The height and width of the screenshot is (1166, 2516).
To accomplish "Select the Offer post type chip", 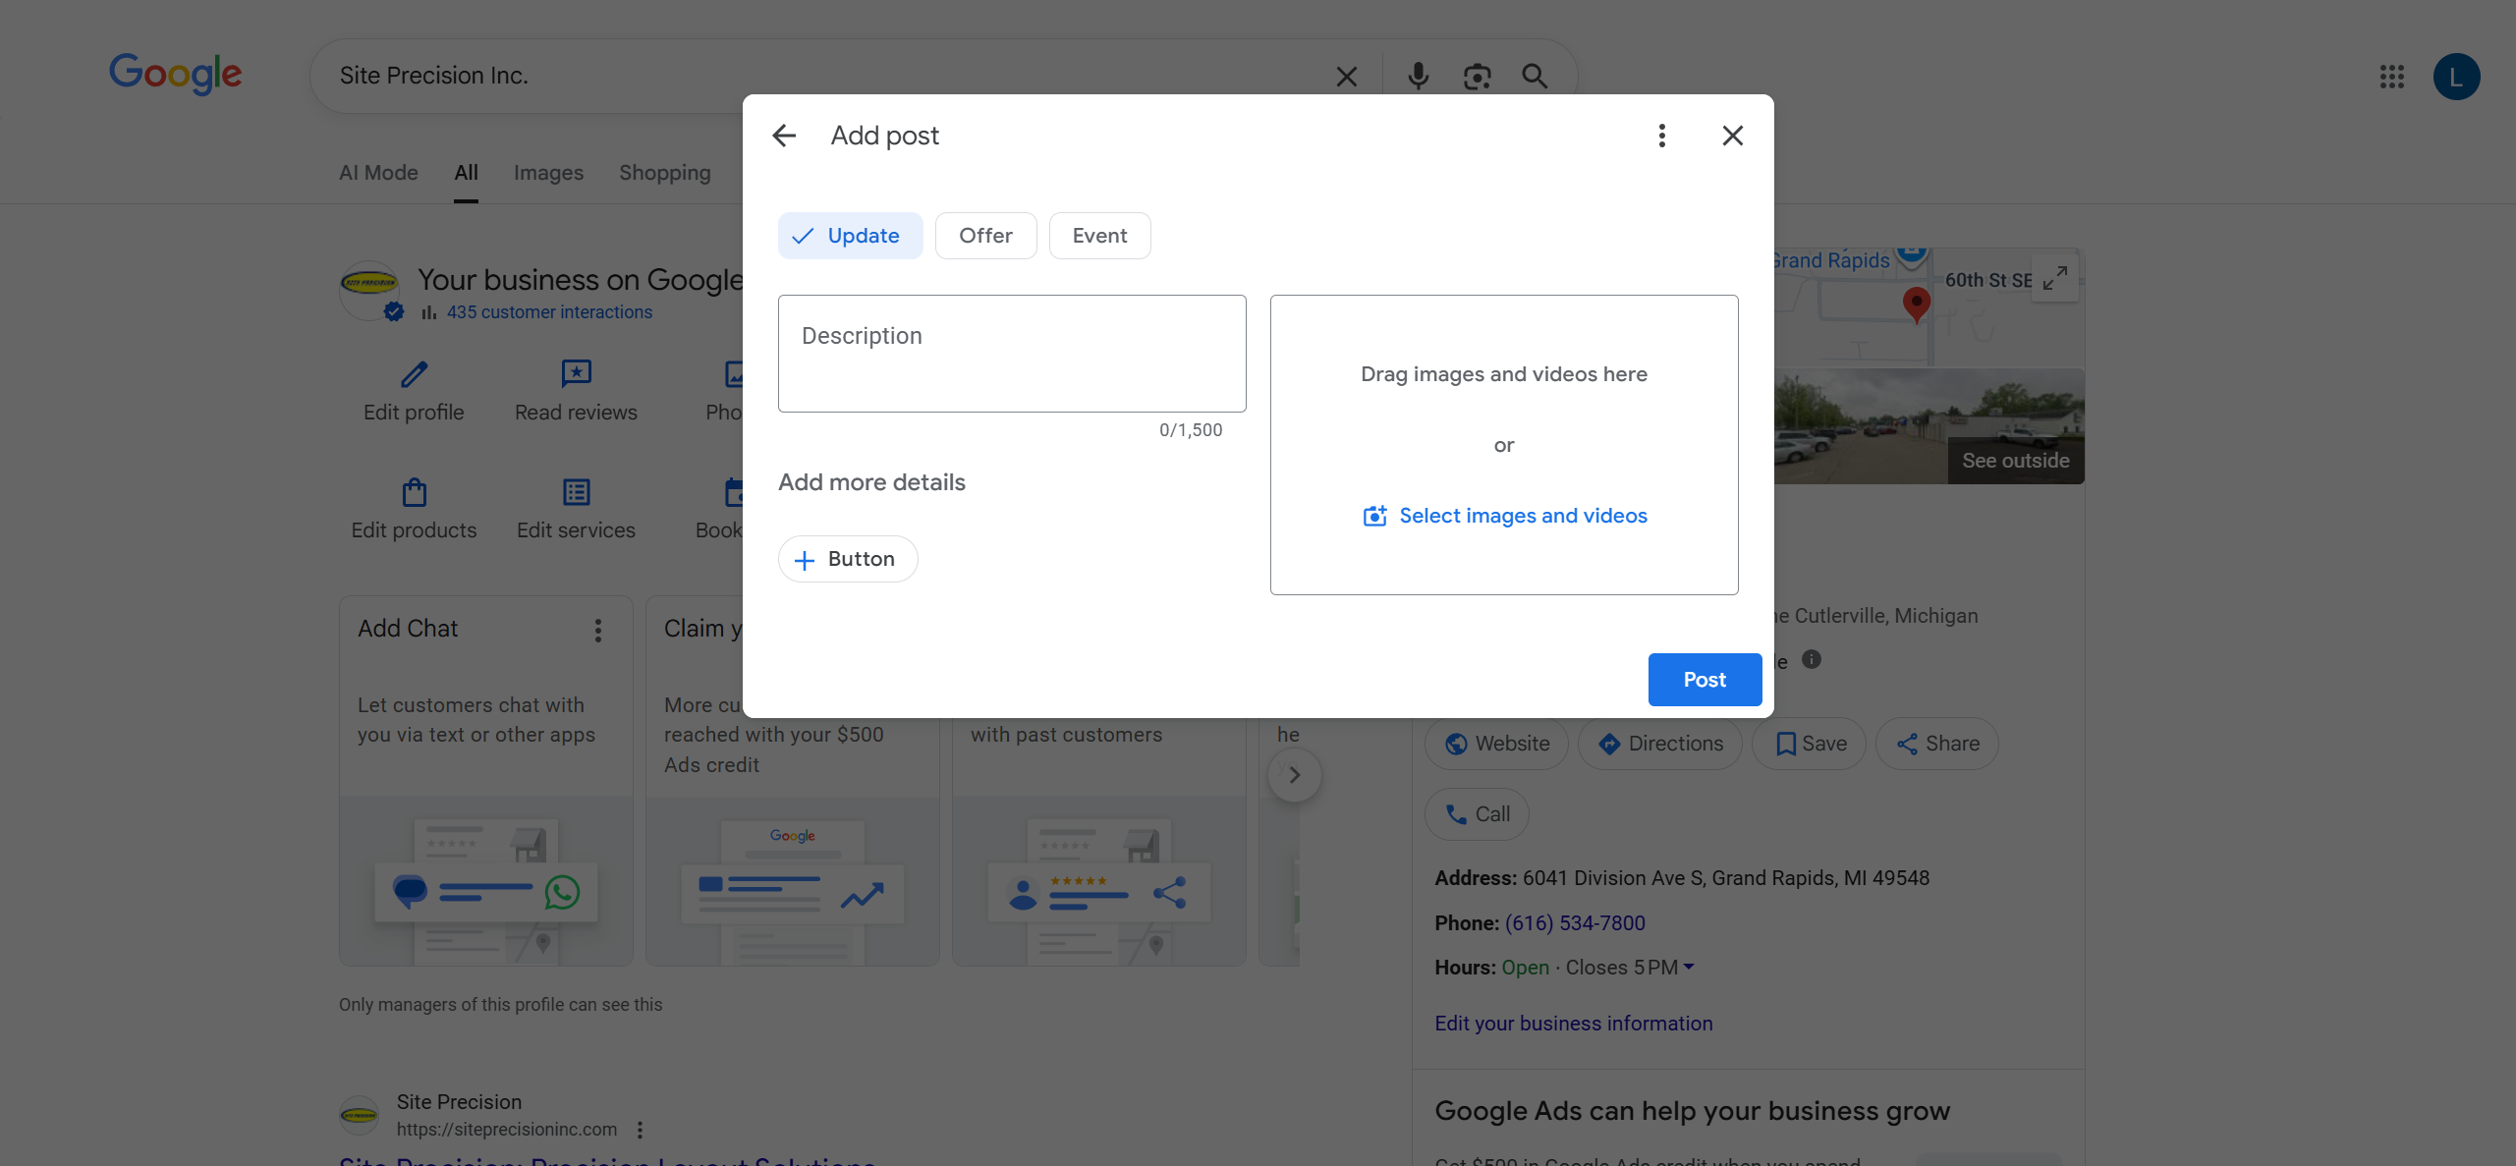I will (x=985, y=236).
